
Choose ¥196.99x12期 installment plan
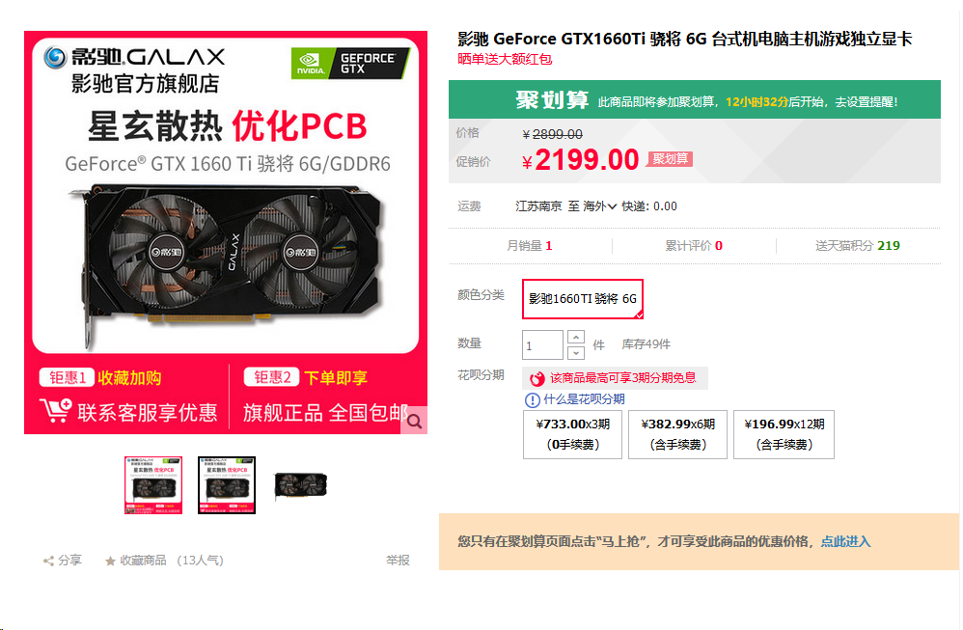click(784, 434)
